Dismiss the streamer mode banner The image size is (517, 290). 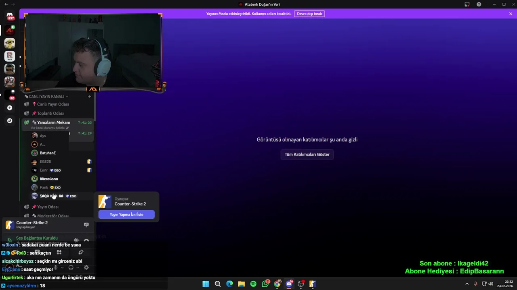point(511,14)
